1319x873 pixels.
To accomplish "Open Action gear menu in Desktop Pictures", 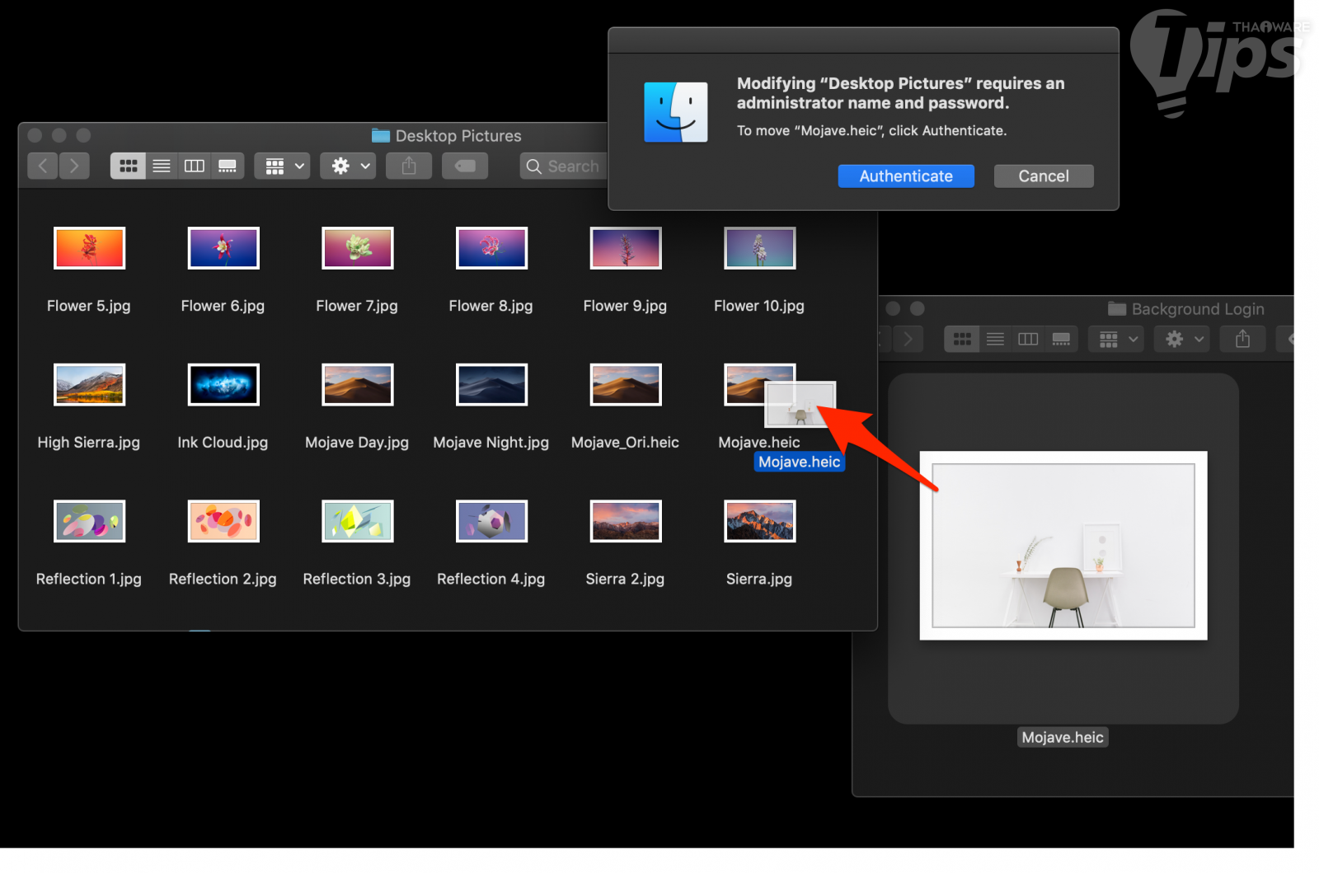I will tap(349, 166).
